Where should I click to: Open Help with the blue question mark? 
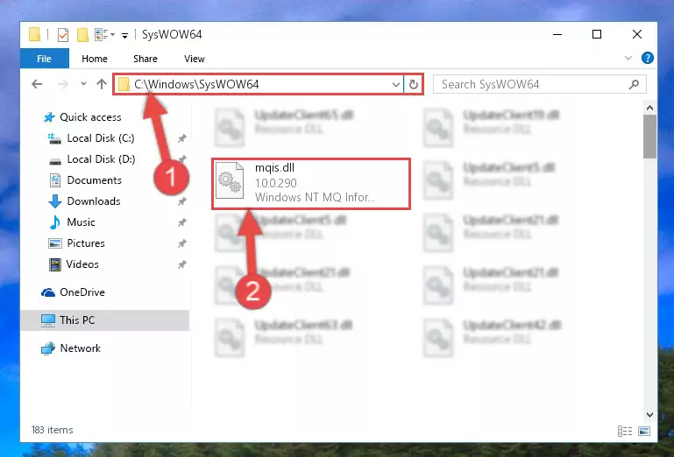click(x=648, y=58)
